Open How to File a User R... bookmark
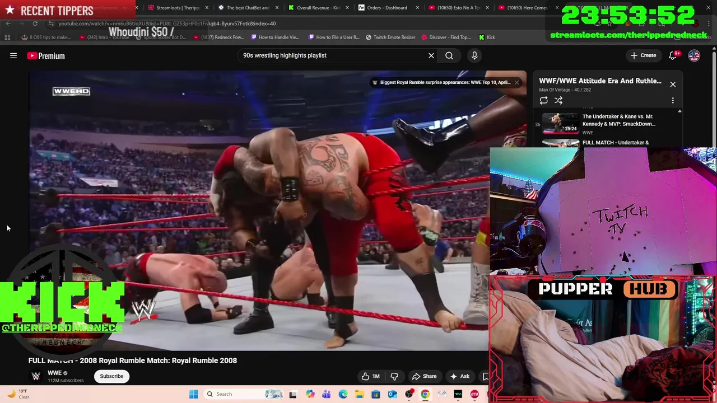The height and width of the screenshot is (403, 717). coord(334,37)
